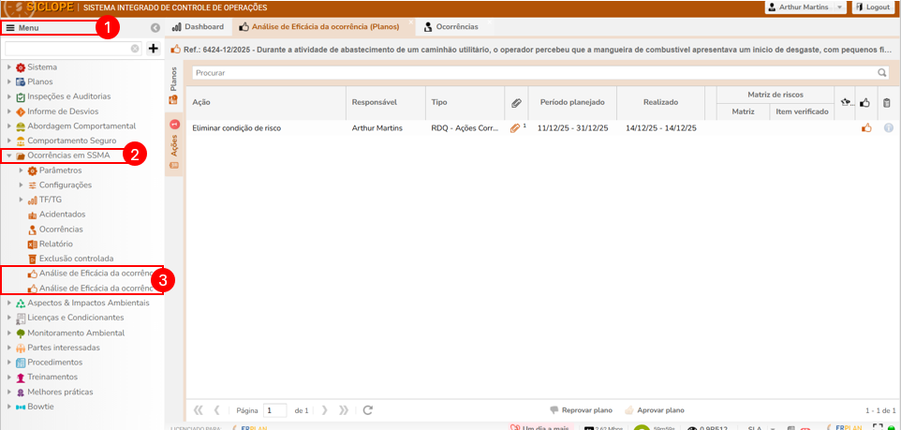Clear the menu search field with X

coord(135,48)
